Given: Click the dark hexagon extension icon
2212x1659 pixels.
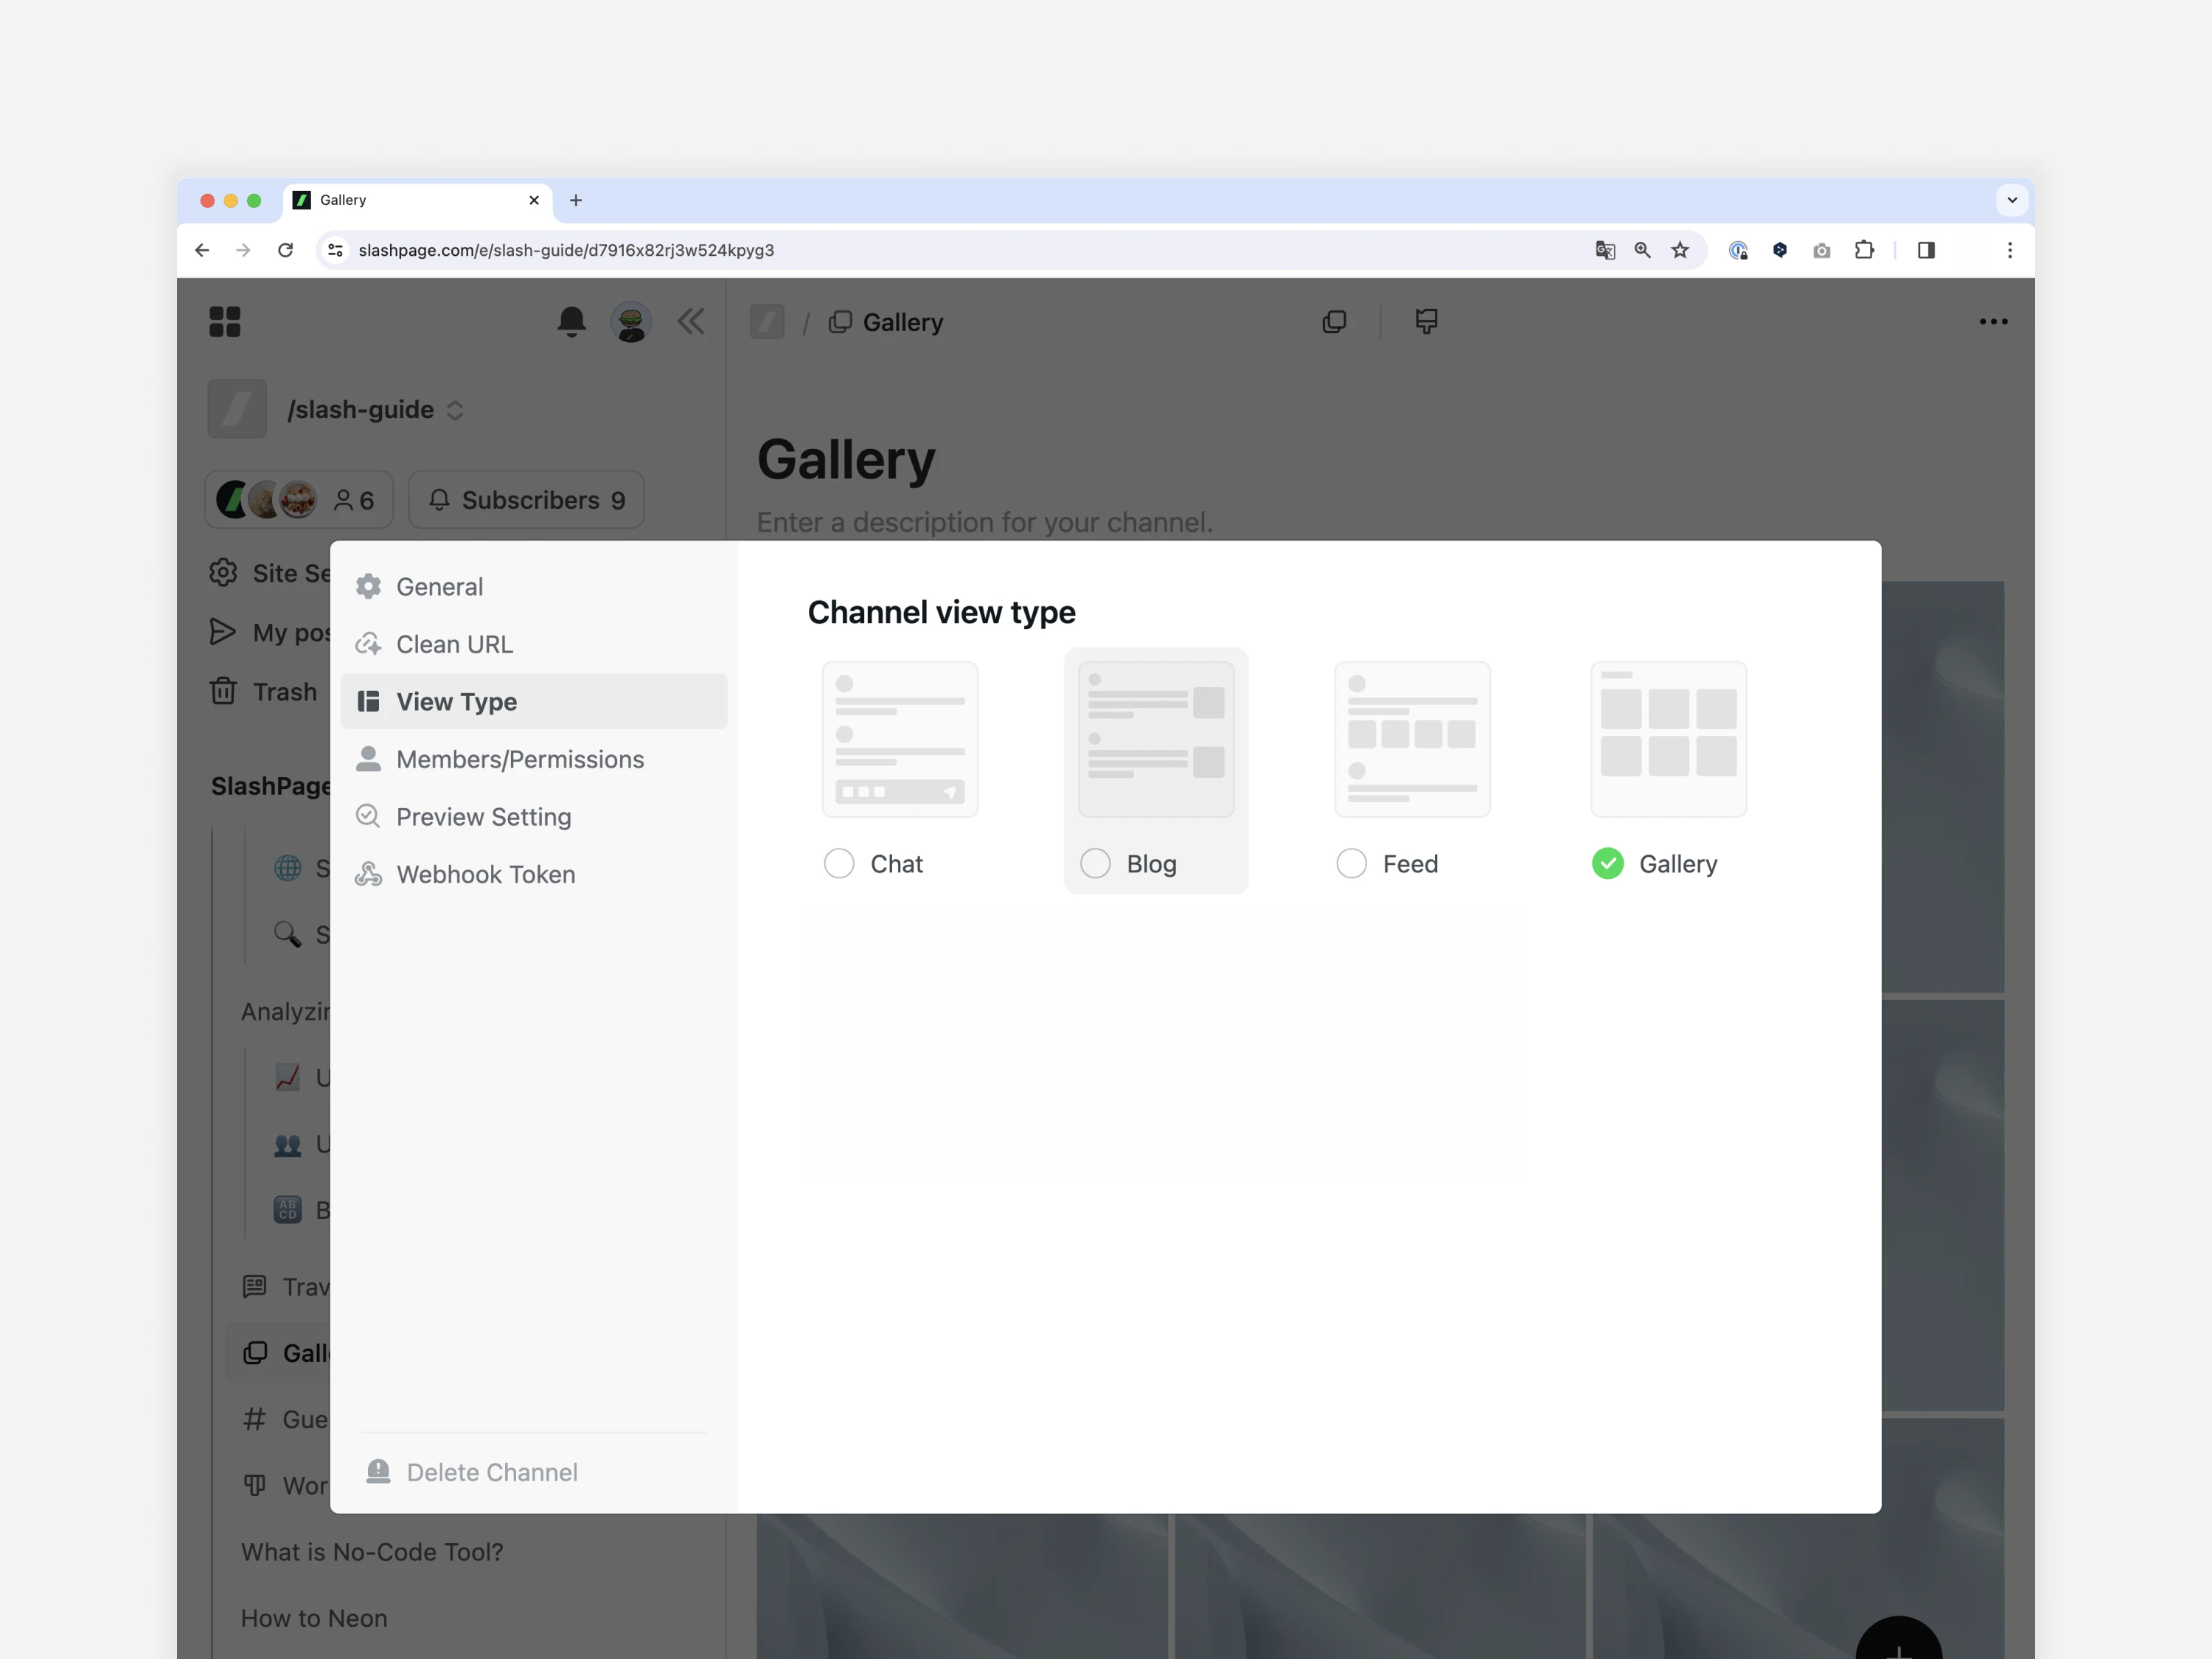Looking at the screenshot, I should 1780,250.
